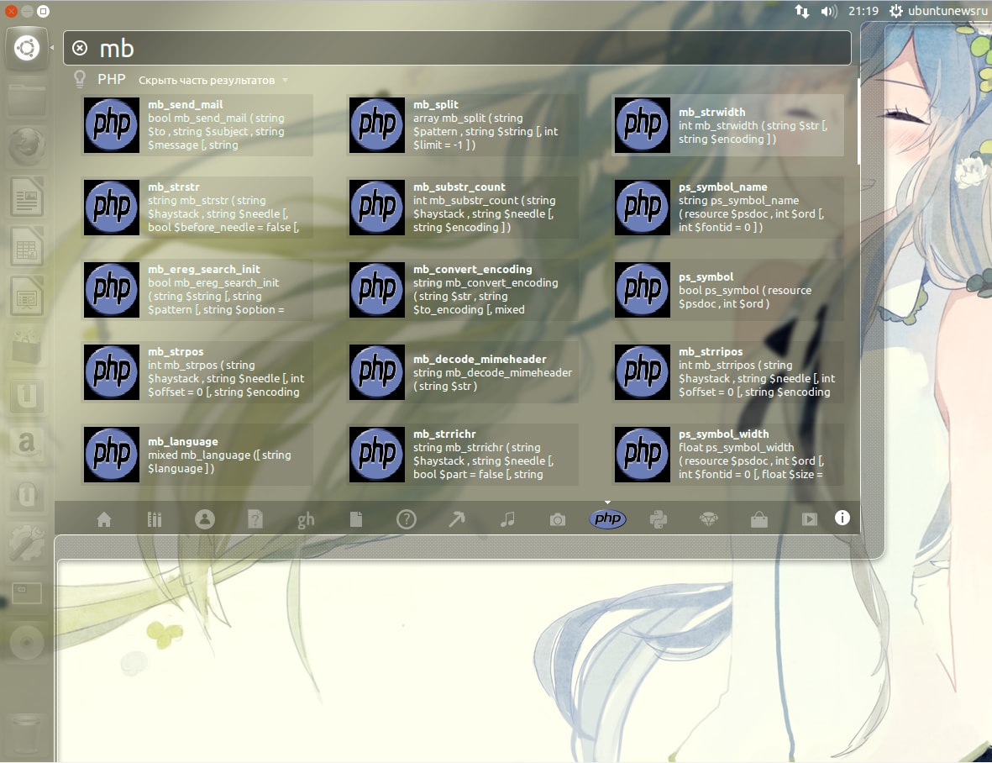The height and width of the screenshot is (763, 992).
Task: Click the PHP category header label
Action: coord(112,80)
